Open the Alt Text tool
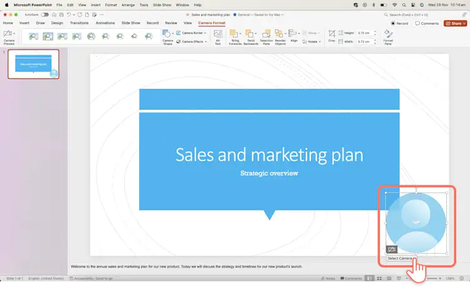 pos(218,37)
